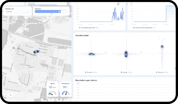Click the Speed gauge widget
Screen dimensions: 178x104
(52, 90)
